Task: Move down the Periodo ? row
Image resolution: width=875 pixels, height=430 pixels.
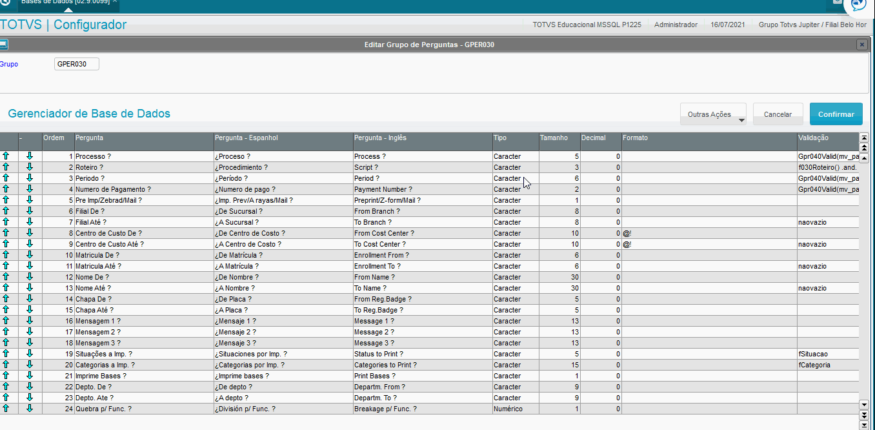Action: tap(30, 178)
